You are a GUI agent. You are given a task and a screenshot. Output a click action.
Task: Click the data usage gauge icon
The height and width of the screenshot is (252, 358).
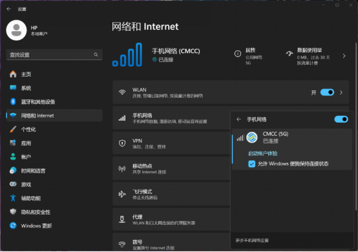click(290, 54)
